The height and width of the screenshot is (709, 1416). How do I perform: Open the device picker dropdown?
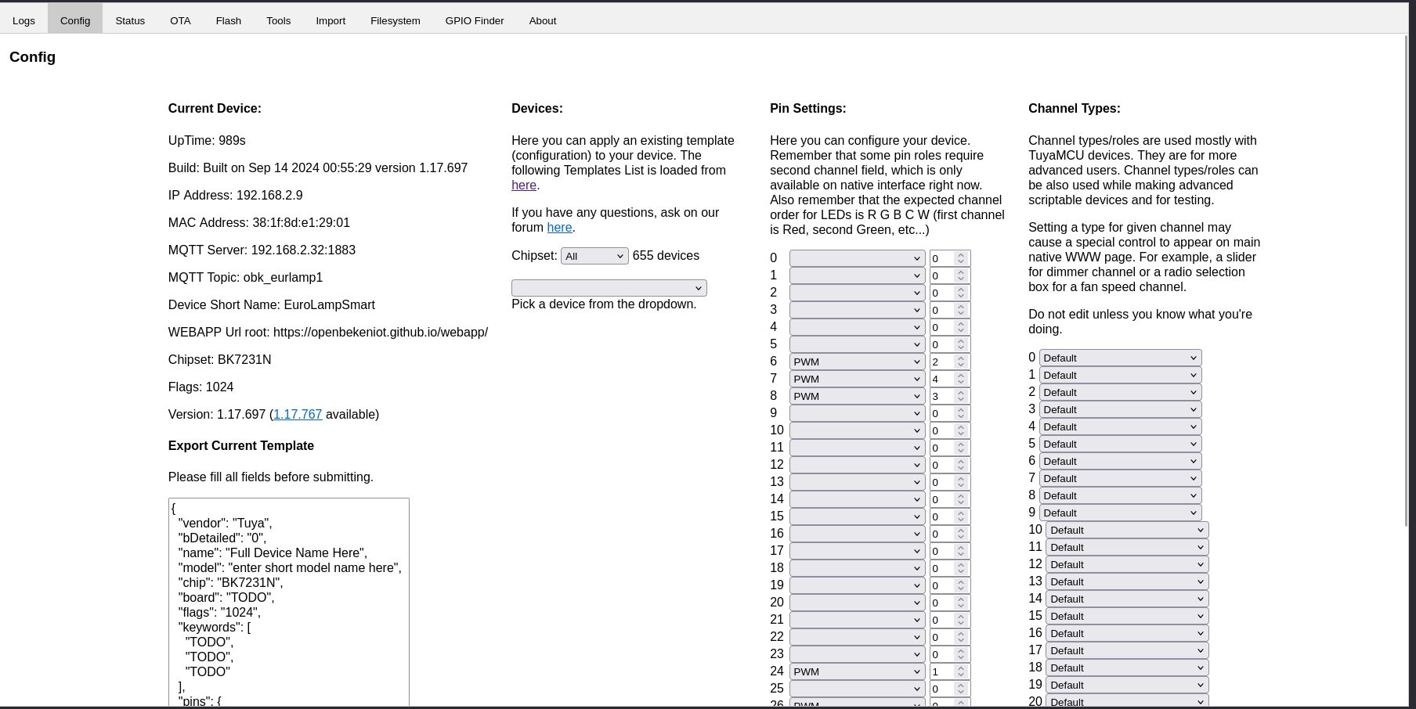point(609,287)
